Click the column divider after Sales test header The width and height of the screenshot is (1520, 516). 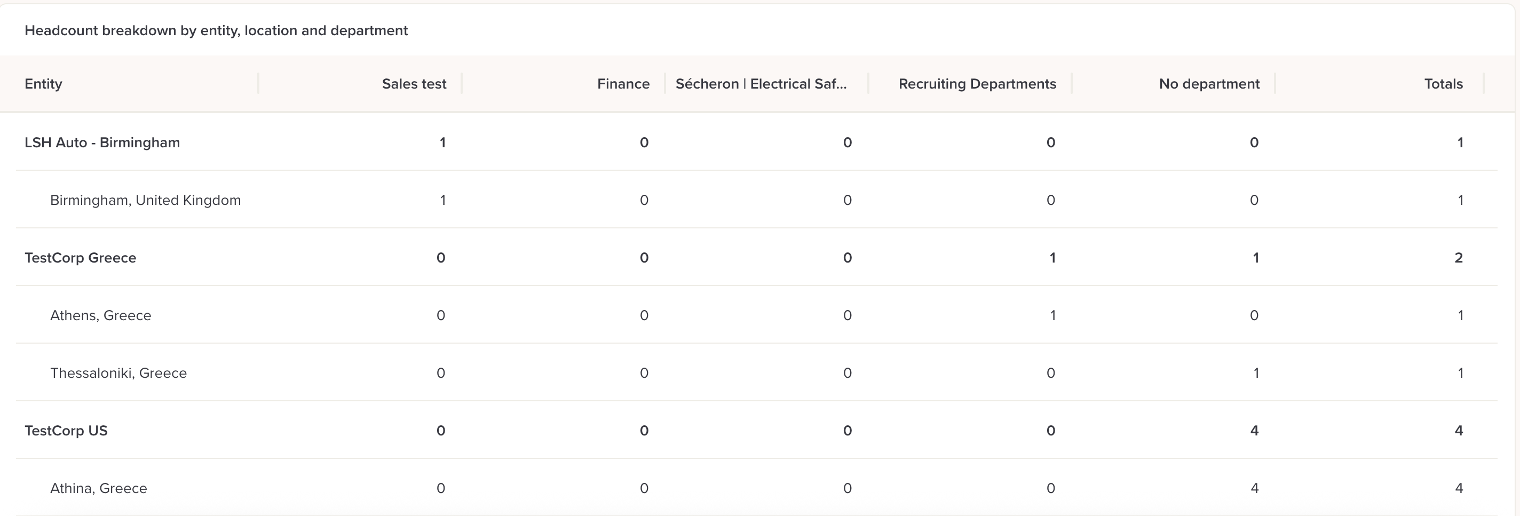click(x=462, y=83)
